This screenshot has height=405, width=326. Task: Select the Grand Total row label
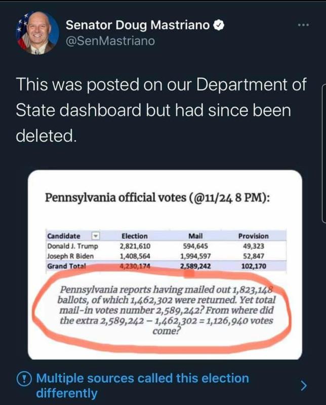pyautogui.click(x=67, y=266)
